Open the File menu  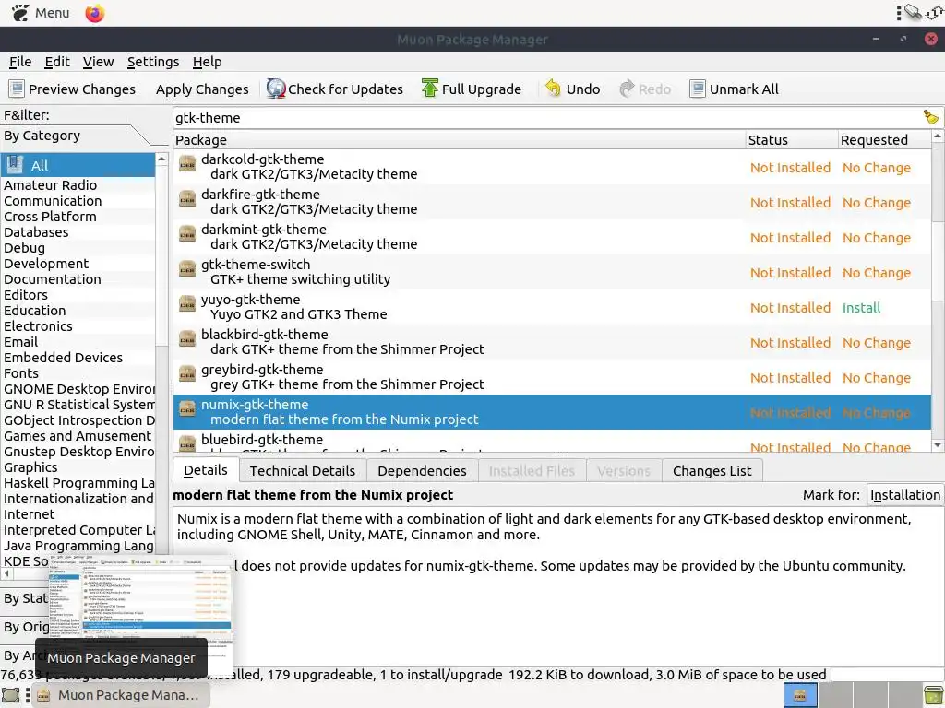[x=20, y=62]
